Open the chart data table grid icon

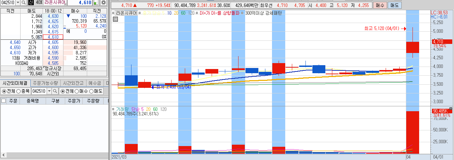115,20
